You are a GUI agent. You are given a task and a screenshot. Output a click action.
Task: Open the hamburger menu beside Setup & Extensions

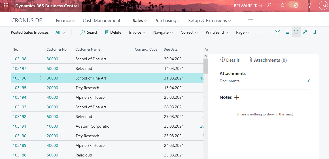[251, 21]
